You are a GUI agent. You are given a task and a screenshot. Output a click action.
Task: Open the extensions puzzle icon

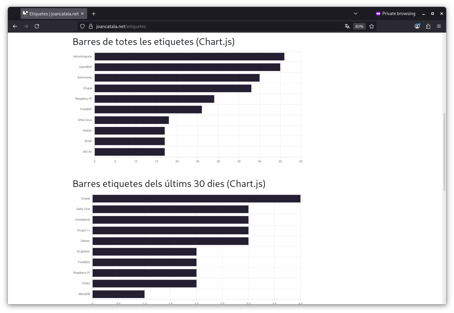pos(428,26)
